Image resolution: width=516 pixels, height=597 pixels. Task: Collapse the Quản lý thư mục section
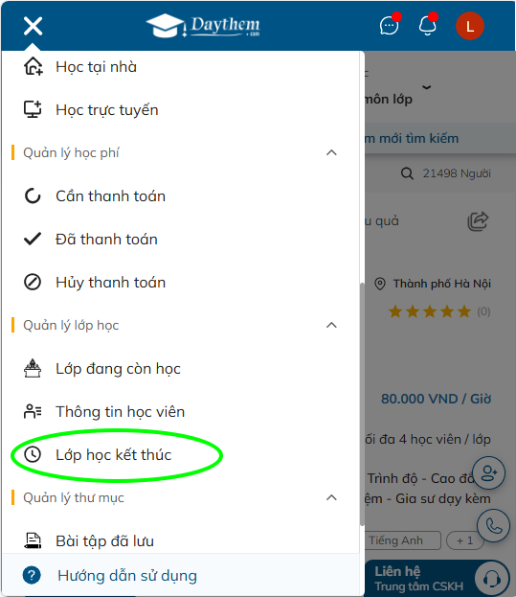click(331, 497)
